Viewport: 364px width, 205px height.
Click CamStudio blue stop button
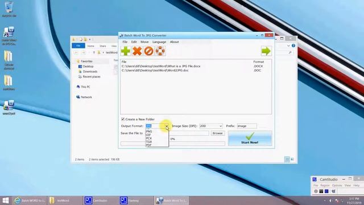[326, 191]
